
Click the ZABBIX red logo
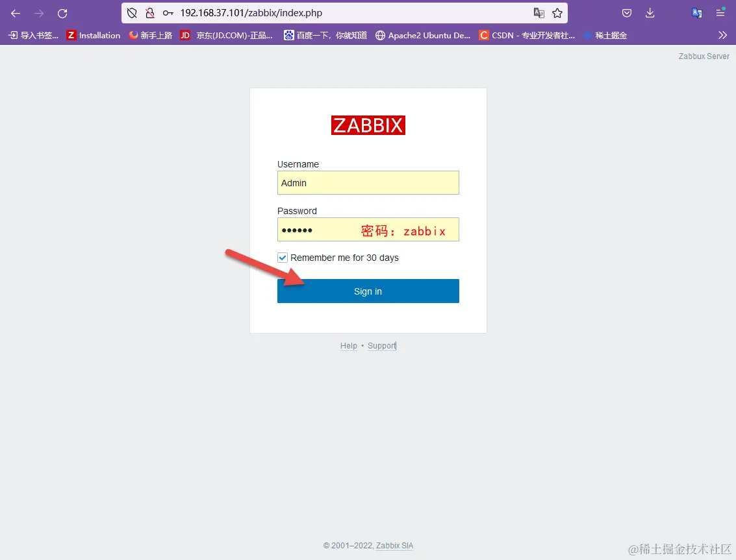(x=368, y=125)
